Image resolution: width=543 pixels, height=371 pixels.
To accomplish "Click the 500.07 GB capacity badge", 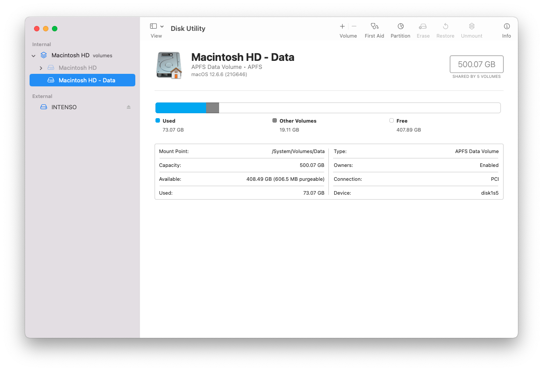I will click(476, 64).
